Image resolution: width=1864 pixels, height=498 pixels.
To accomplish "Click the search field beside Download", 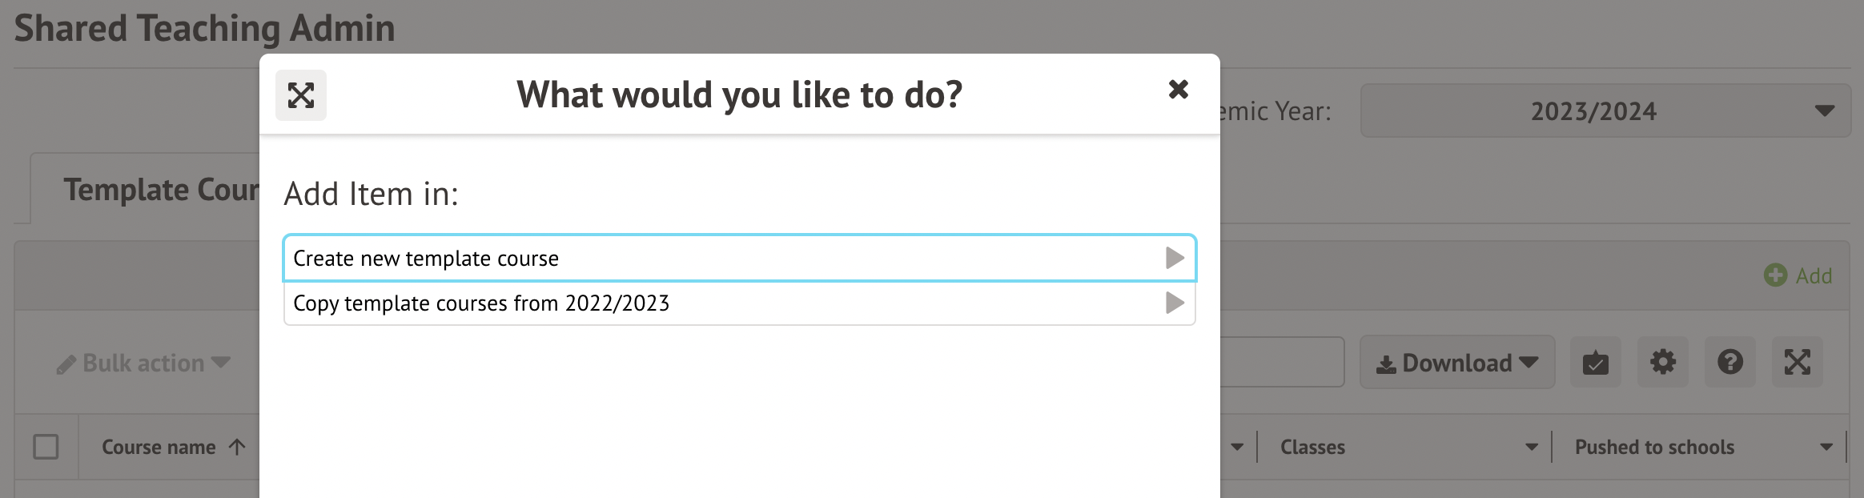I will pyautogui.click(x=1281, y=363).
